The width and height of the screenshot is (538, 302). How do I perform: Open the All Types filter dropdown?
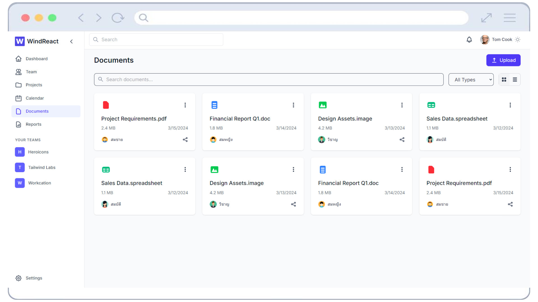coord(471,80)
